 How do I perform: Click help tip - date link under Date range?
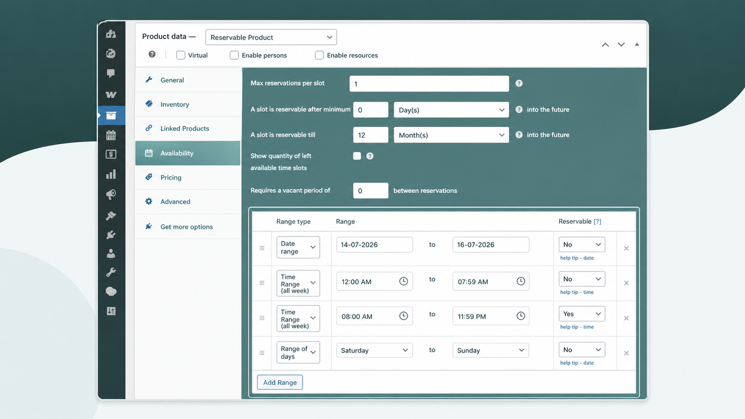pos(577,258)
